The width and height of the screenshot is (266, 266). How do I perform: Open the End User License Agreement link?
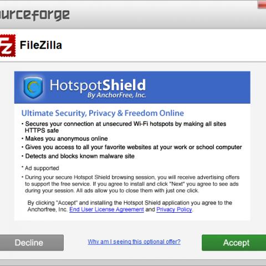(x=106, y=209)
